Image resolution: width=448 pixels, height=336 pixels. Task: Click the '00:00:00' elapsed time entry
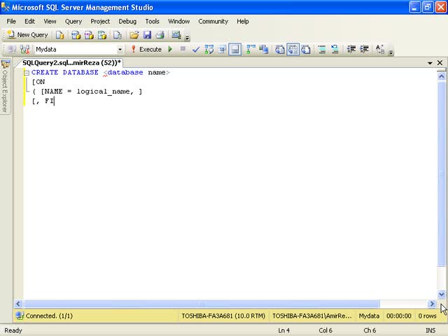(399, 316)
